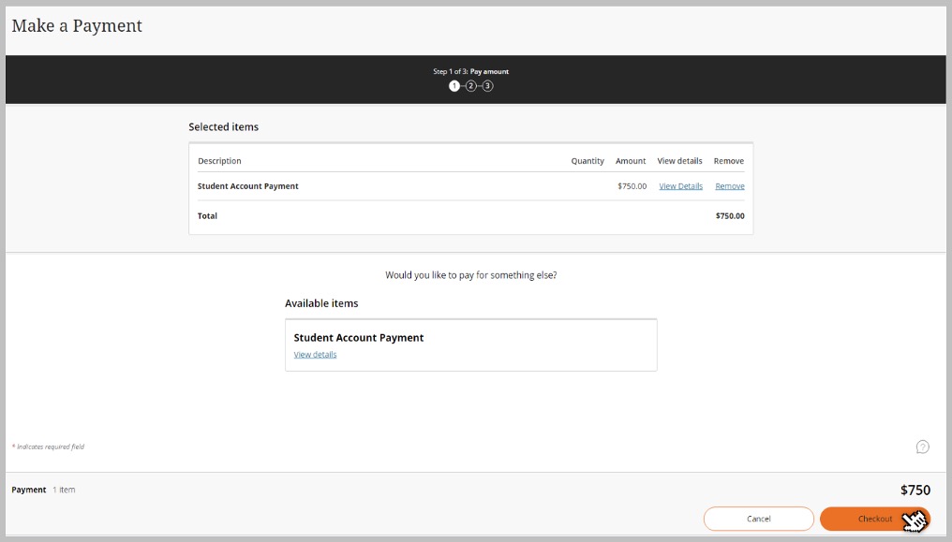Click the bold $750.00 total in the Total row

pos(730,216)
